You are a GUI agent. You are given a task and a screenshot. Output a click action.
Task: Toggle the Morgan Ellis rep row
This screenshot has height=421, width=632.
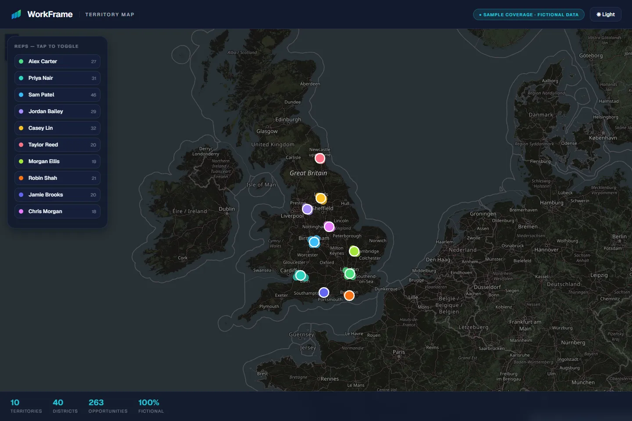click(x=57, y=161)
